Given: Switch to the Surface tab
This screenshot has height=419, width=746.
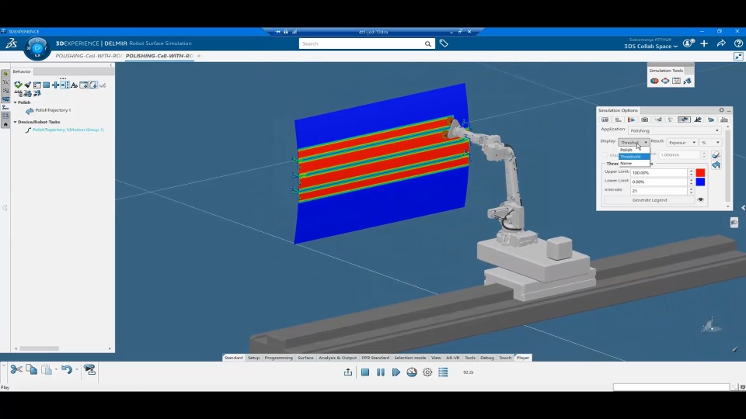Looking at the screenshot, I should (305, 358).
